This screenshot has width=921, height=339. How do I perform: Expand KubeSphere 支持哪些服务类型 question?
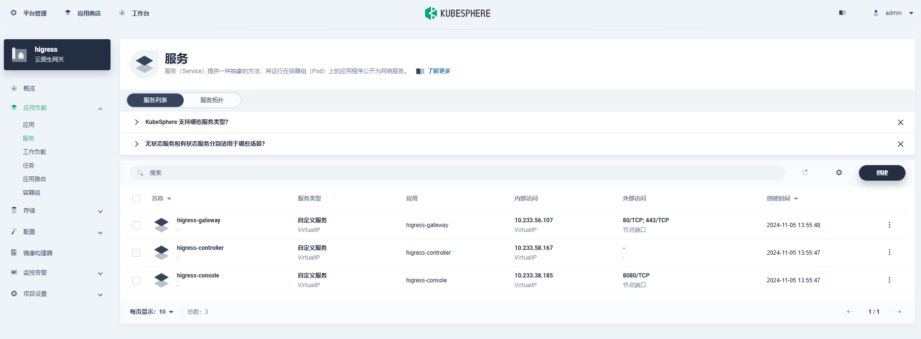click(x=136, y=122)
